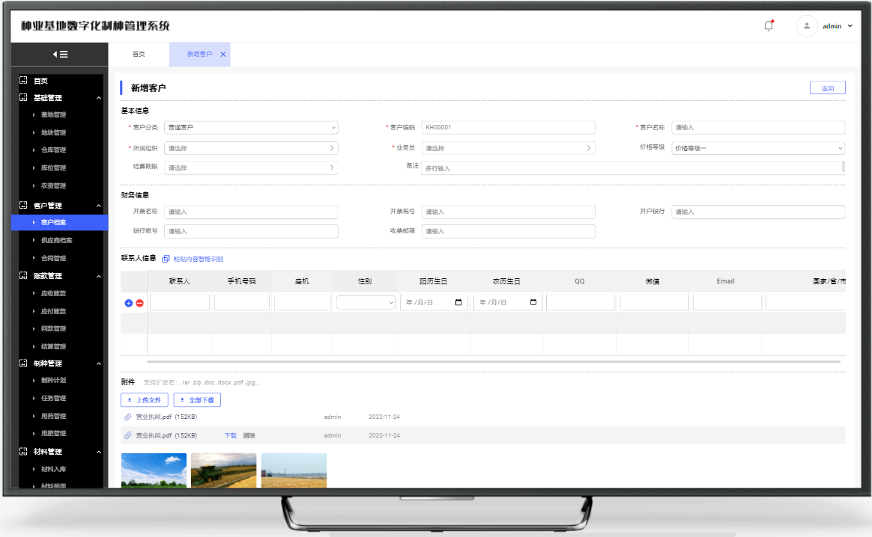Viewport: 872px width, 537px height.
Task: Collapse the 基础管理 sidebar section
Action: tap(98, 98)
